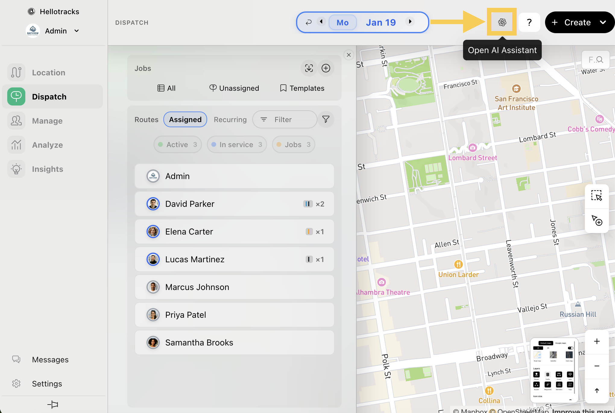Switch to the Recurring tab
Viewport: 615px width, 413px height.
pyautogui.click(x=230, y=120)
